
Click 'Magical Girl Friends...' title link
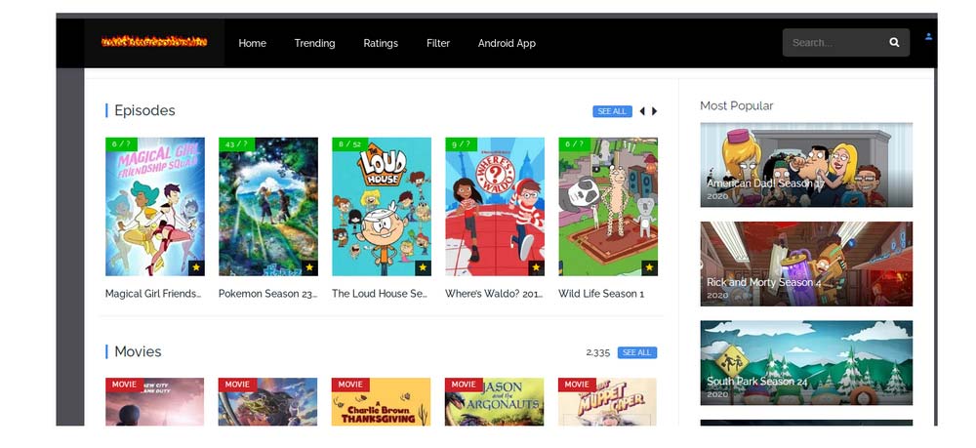point(154,294)
